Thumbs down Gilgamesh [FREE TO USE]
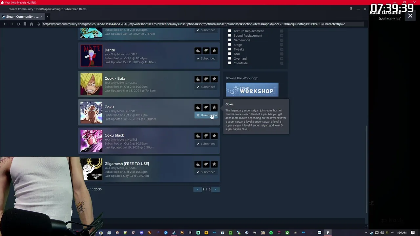 tap(206, 164)
